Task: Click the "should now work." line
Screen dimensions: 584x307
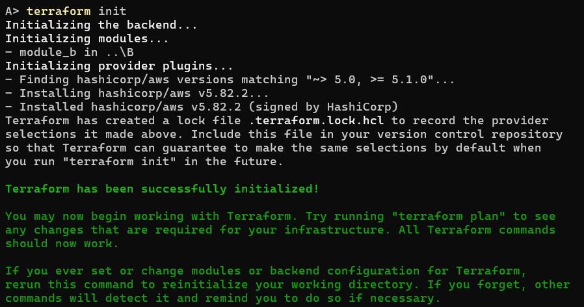Action: pos(62,244)
